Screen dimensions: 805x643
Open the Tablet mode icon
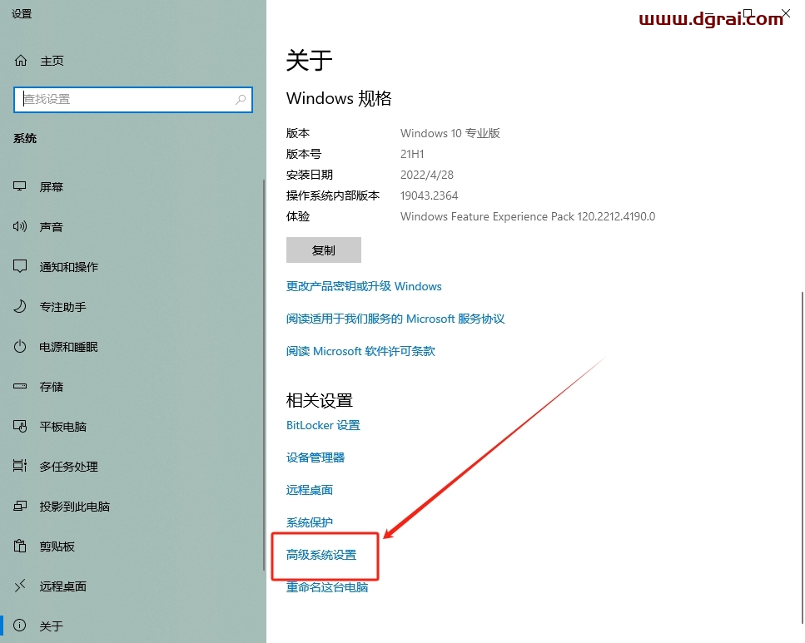pos(21,427)
